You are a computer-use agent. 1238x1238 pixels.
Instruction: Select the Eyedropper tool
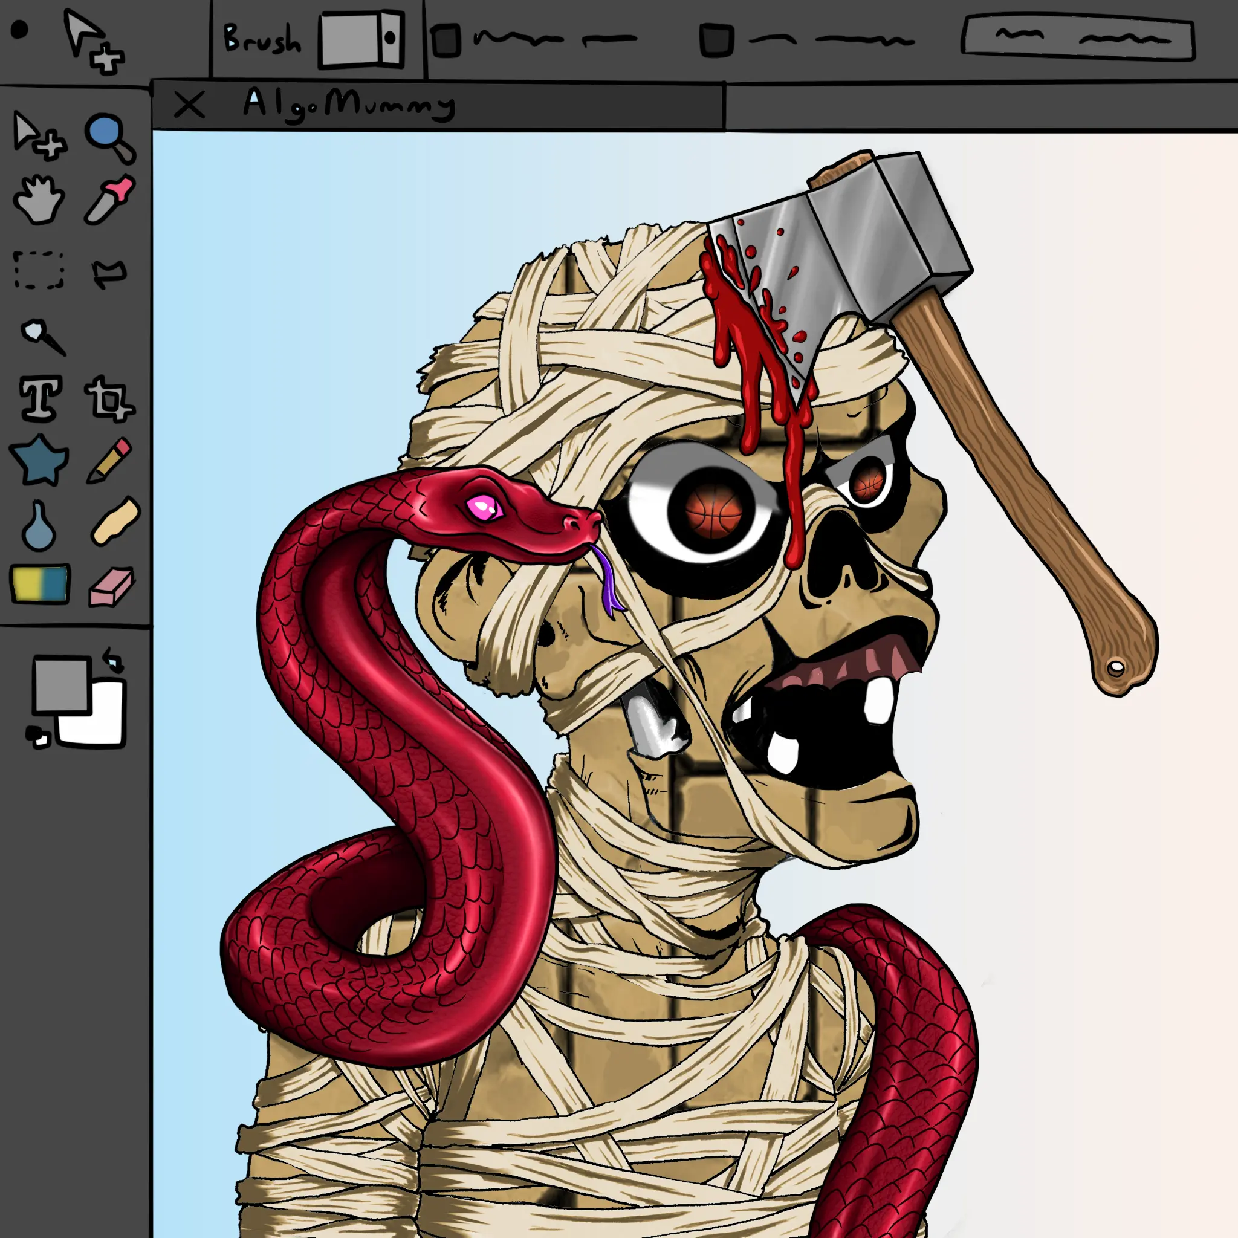[x=109, y=200]
